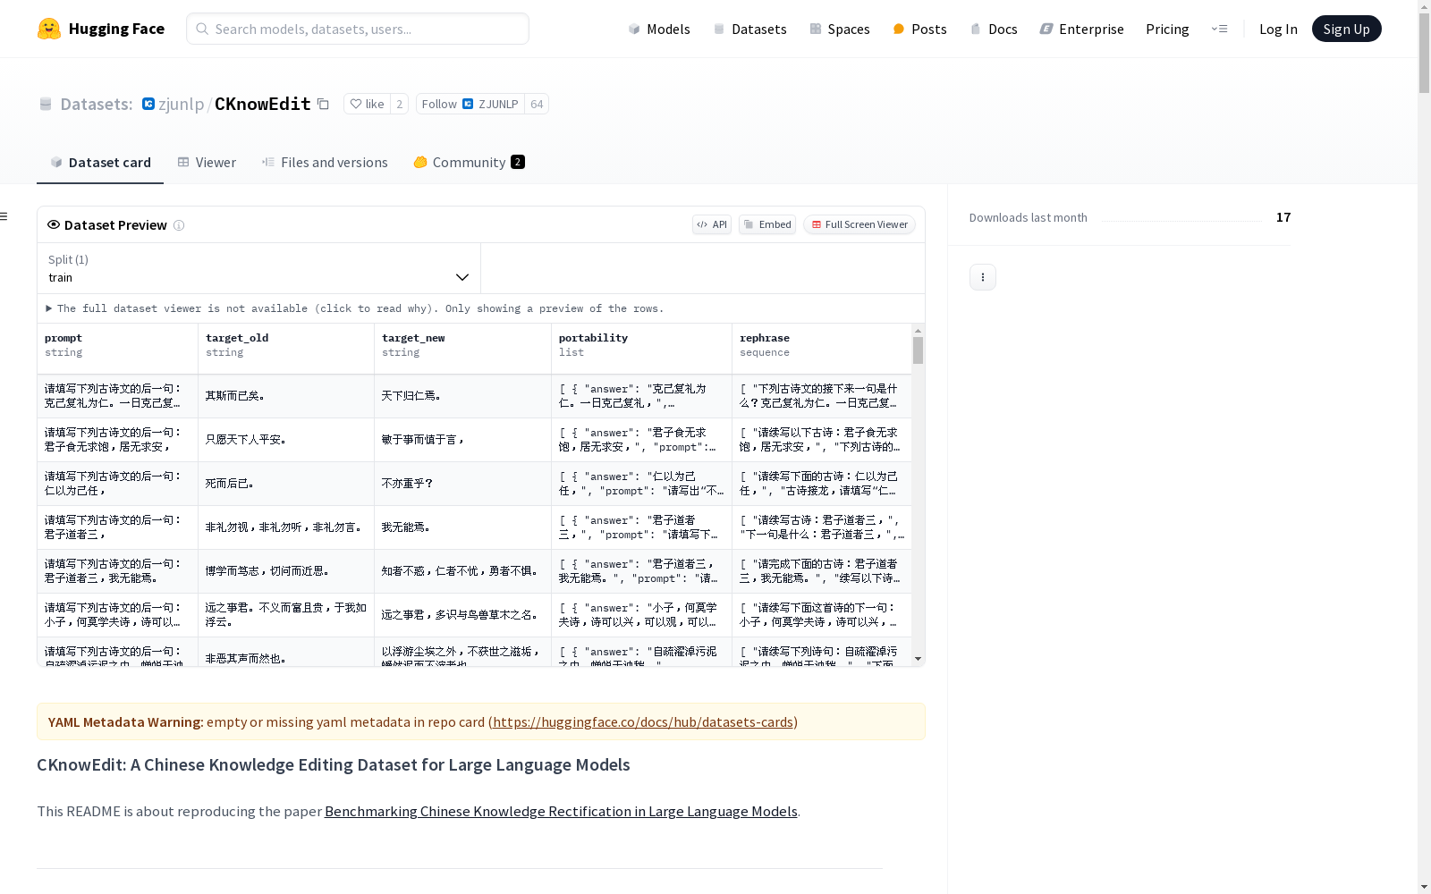
Task: Open follower count 64
Action: click(537, 104)
